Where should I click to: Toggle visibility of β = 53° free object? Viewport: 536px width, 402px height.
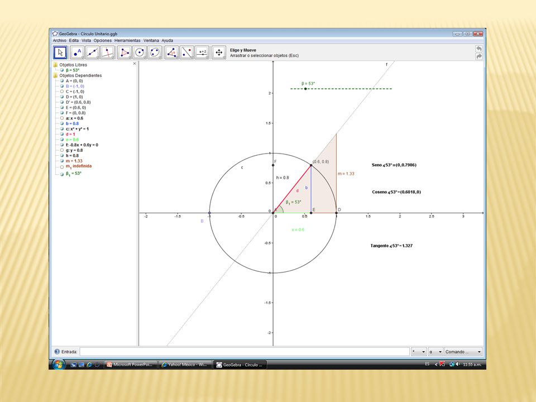coord(62,70)
